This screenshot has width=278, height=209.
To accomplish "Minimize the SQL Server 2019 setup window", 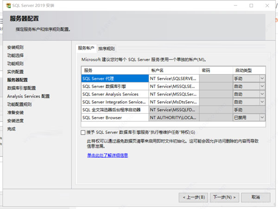I will (x=235, y=6).
